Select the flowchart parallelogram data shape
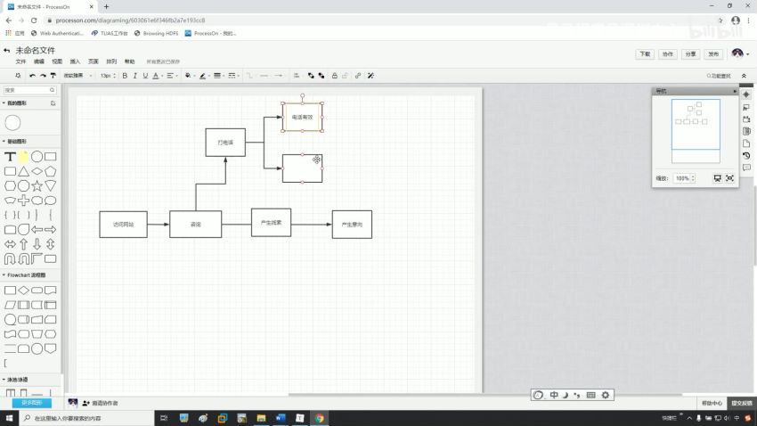Viewport: 757px width, 426px height. tap(10, 305)
